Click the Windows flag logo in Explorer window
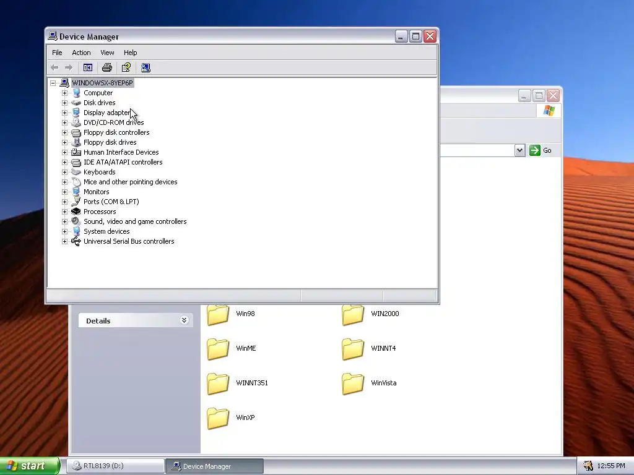Image resolution: width=634 pixels, height=475 pixels. 549,111
